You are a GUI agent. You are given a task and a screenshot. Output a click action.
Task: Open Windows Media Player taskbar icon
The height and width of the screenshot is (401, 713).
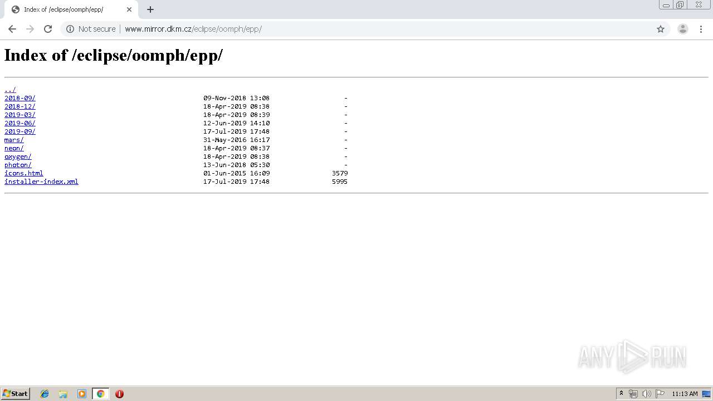coord(82,394)
